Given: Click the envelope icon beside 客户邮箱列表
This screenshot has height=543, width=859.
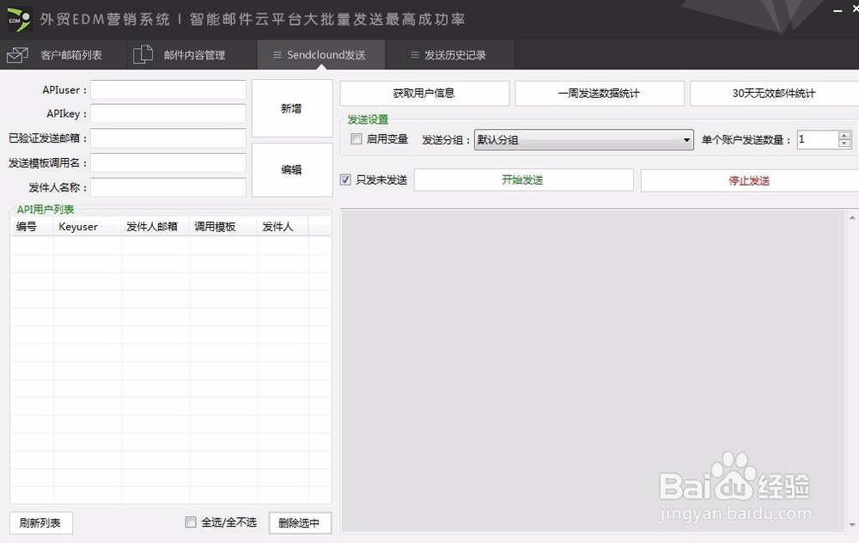Looking at the screenshot, I should pyautogui.click(x=16, y=54).
